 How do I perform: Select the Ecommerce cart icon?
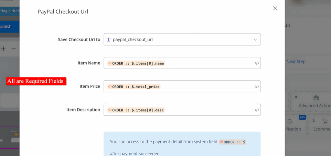point(325,121)
